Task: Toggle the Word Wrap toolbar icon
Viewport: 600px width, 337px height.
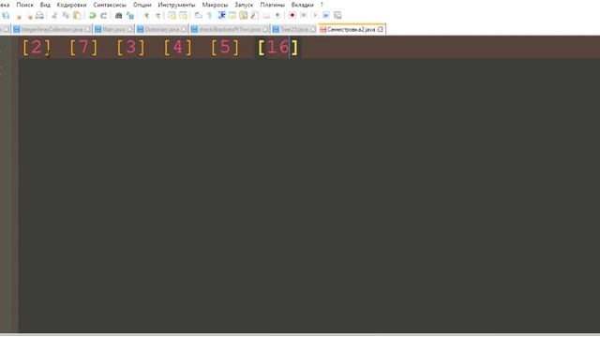Action: click(198, 15)
